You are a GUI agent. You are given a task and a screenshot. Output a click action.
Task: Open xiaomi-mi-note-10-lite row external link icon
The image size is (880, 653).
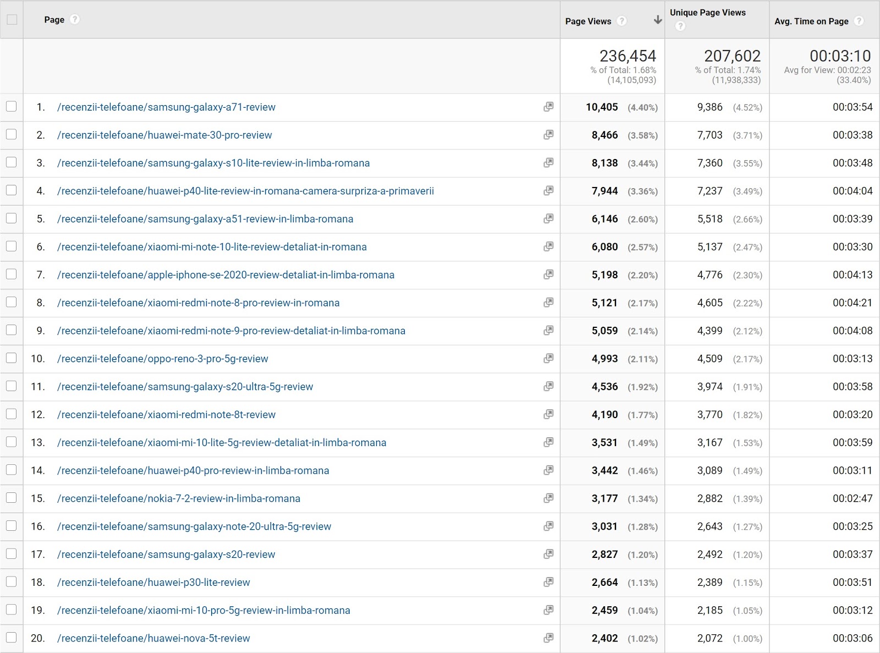pos(548,246)
